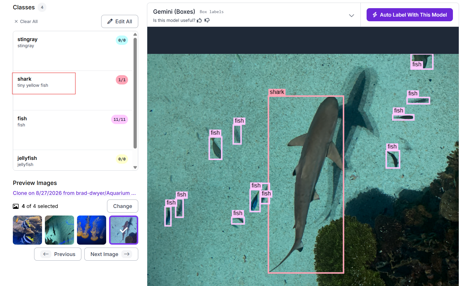Click the left arrow icon on Previous
Viewport: 464px width, 286px height.
[x=46, y=254]
